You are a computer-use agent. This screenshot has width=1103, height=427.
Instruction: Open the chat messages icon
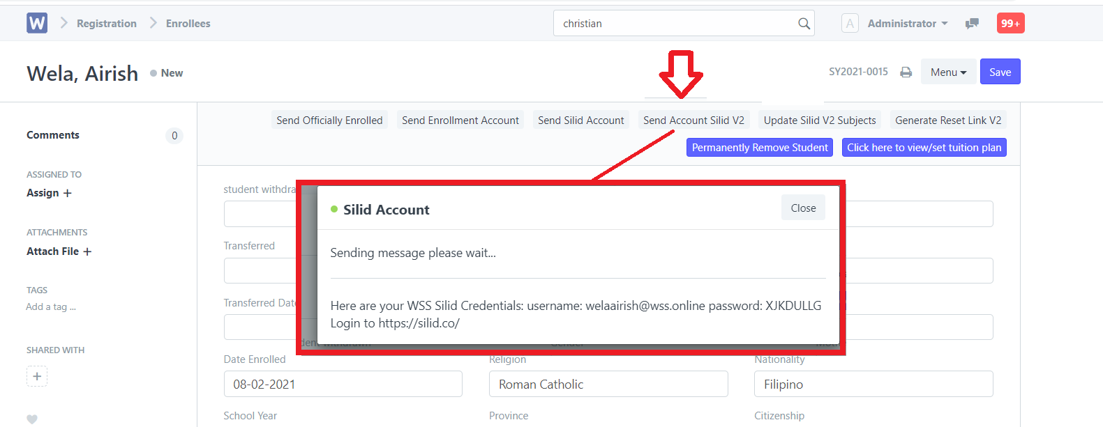(972, 24)
